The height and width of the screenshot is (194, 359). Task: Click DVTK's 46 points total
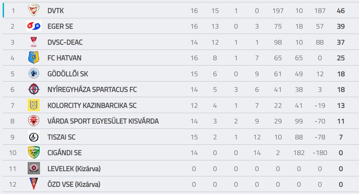coord(341,11)
